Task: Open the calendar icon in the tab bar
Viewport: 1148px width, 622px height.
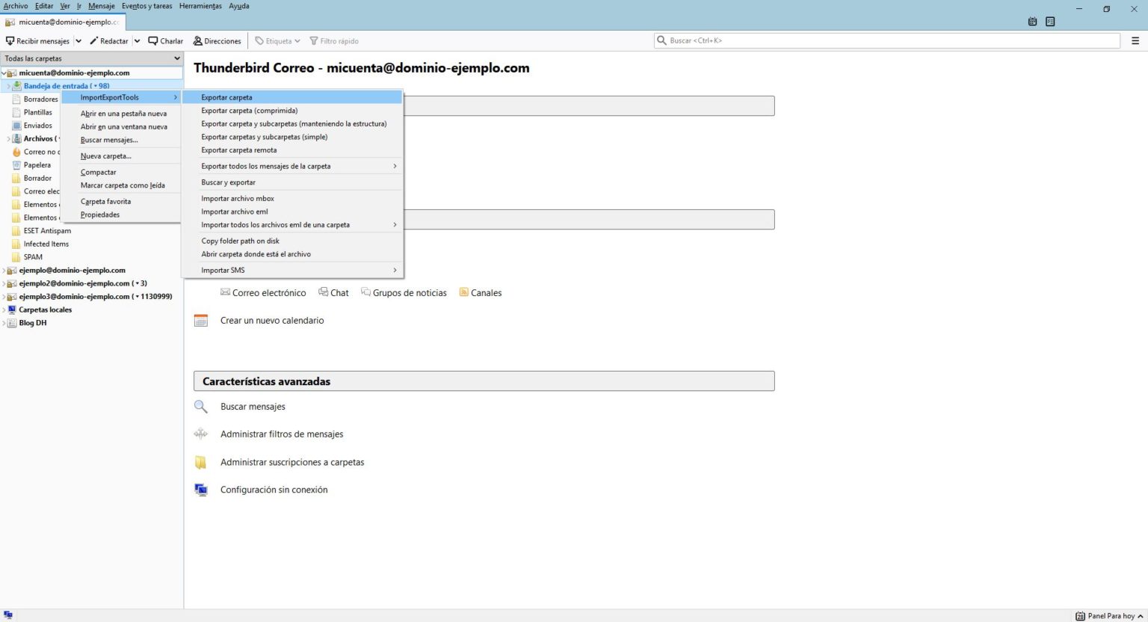Action: pyautogui.click(x=1032, y=22)
